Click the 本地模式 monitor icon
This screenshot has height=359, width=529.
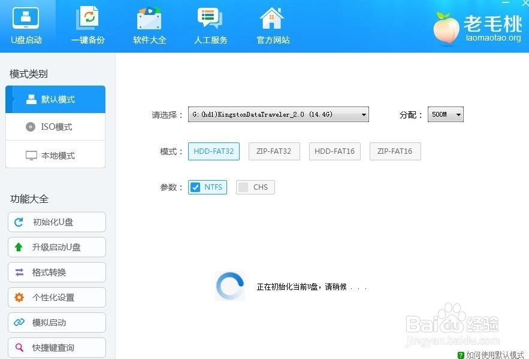coord(31,156)
